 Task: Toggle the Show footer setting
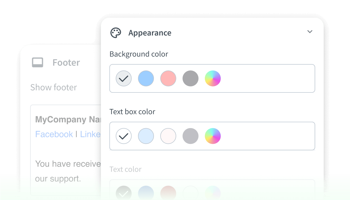[54, 87]
